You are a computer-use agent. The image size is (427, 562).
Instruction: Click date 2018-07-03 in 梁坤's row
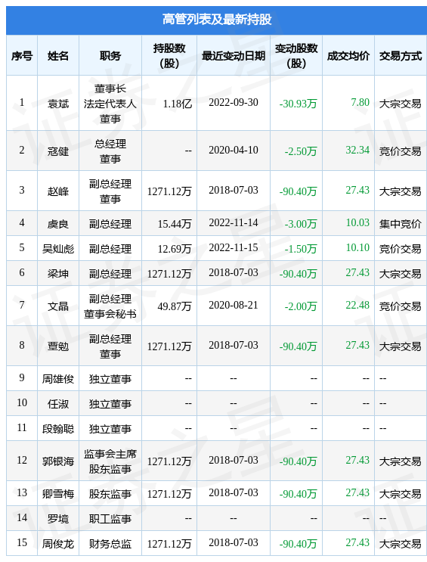[x=234, y=272]
